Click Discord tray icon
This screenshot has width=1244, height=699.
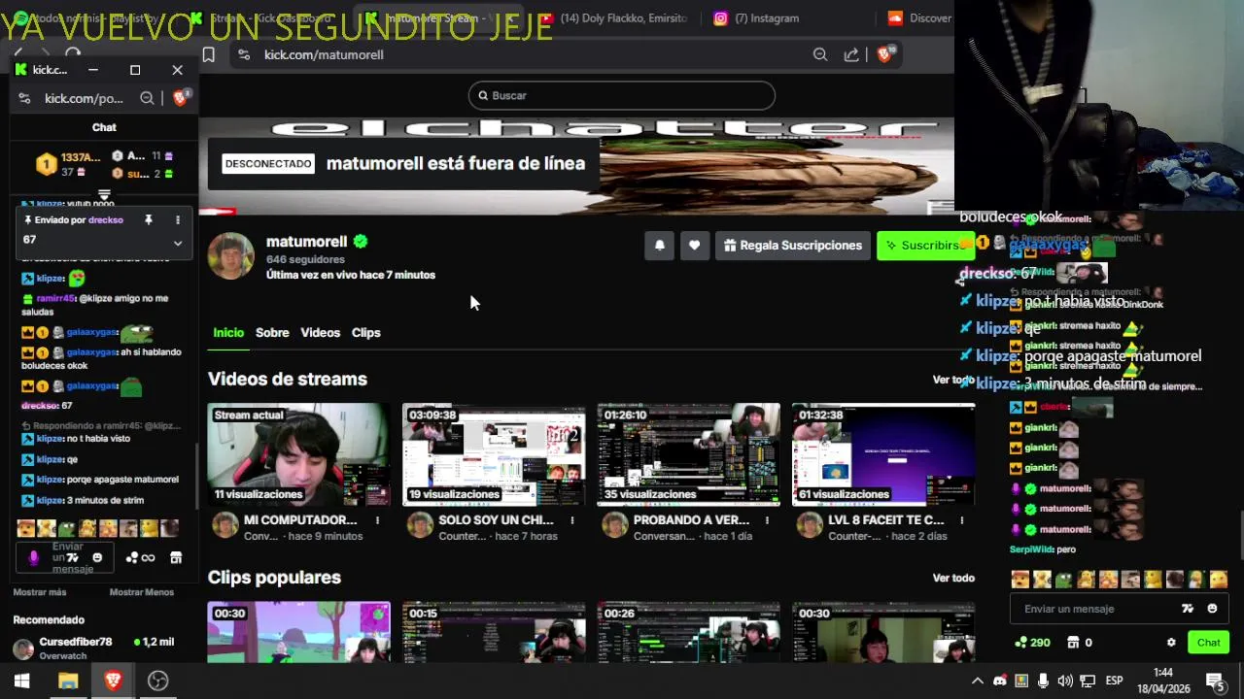1000,681
